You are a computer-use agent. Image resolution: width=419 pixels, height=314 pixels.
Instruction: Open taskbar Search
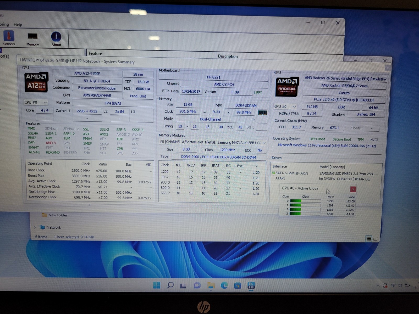(170, 285)
